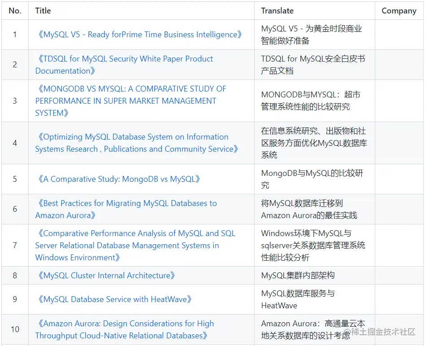Select translation 'MySQL集群内部架构'
425x346 pixels.
[x=298, y=275]
